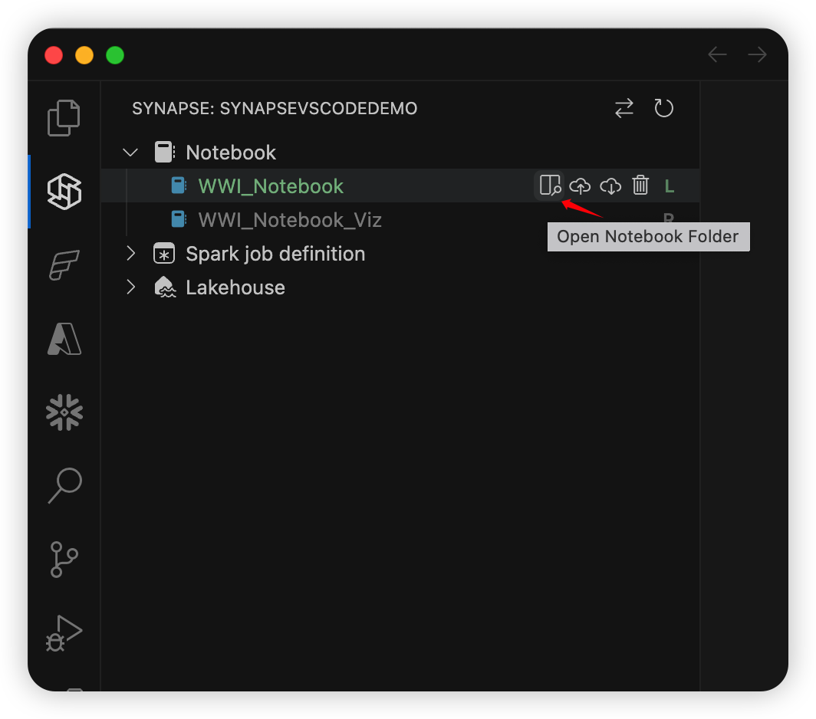Click the Lakehouse node icon
The width and height of the screenshot is (816, 719).
click(166, 287)
